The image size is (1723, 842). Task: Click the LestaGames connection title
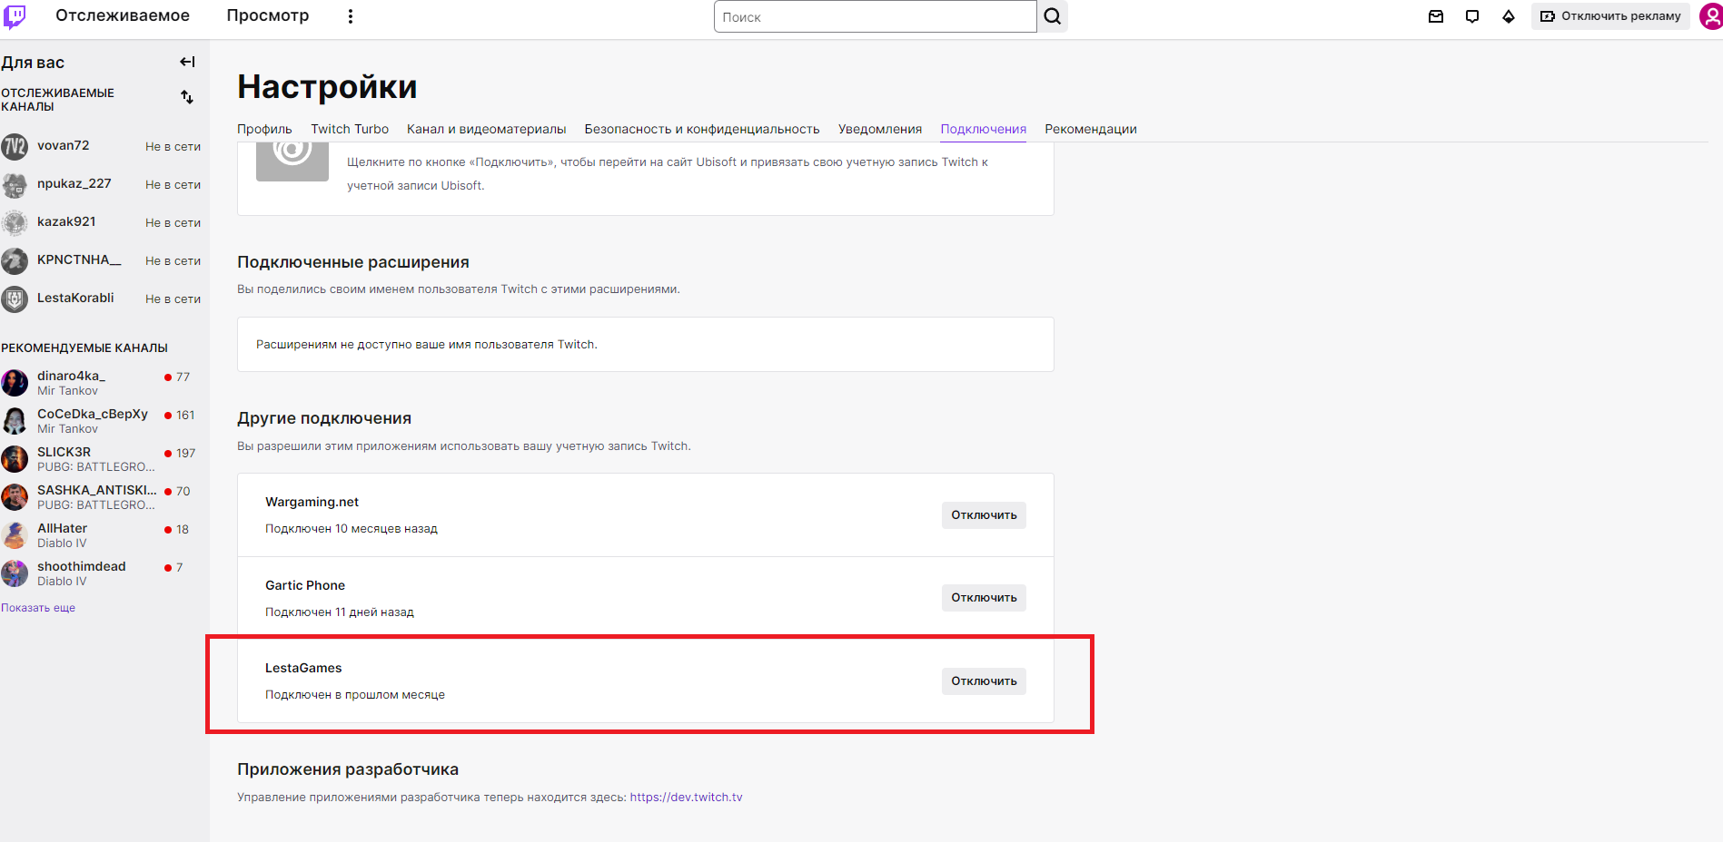(303, 668)
